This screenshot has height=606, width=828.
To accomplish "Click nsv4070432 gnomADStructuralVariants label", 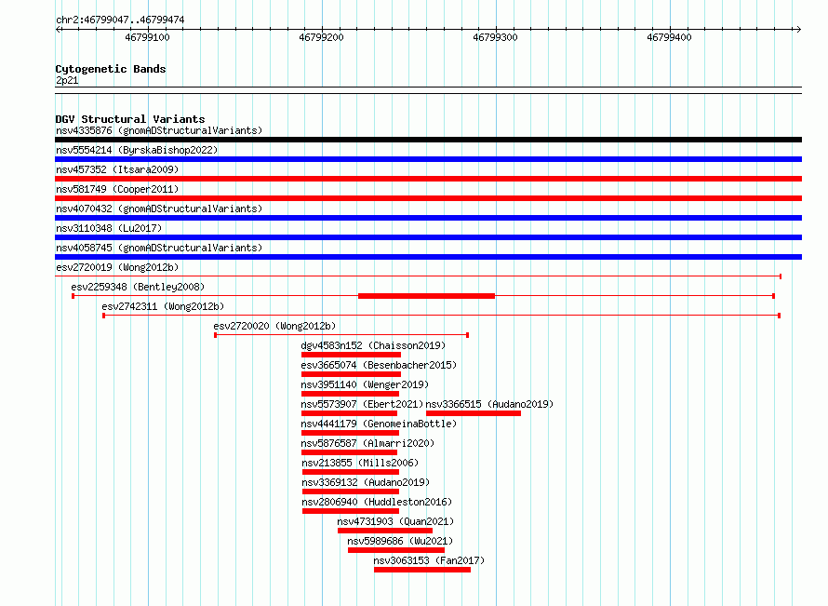I will [159, 209].
